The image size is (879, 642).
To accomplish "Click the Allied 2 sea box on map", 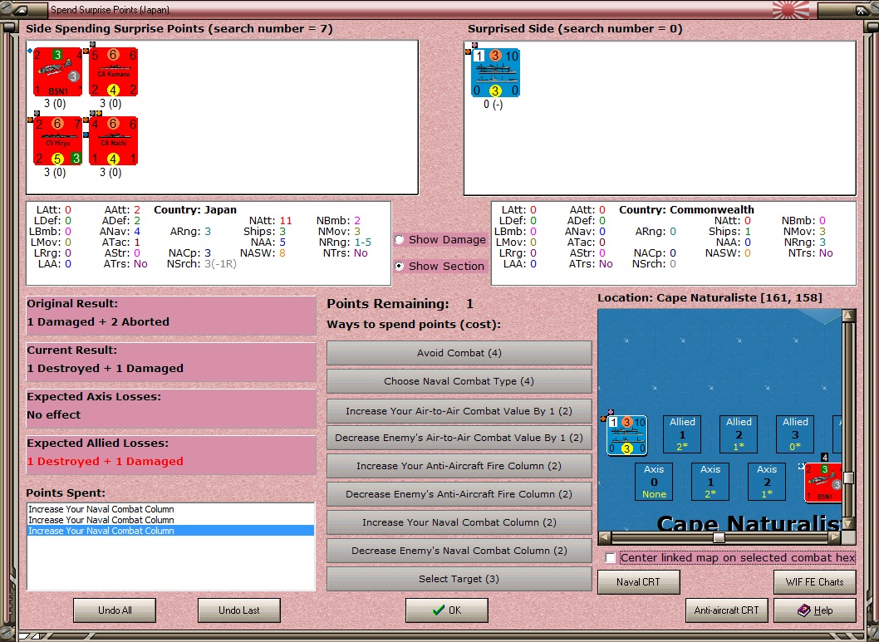I will click(x=739, y=434).
